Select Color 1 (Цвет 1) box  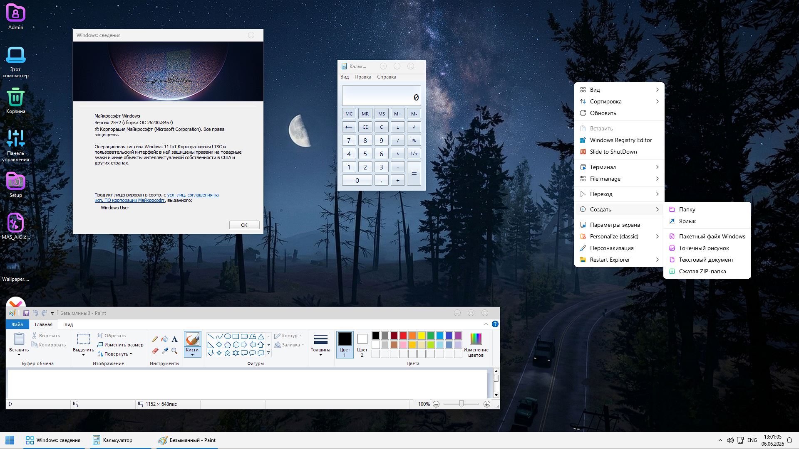[345, 344]
